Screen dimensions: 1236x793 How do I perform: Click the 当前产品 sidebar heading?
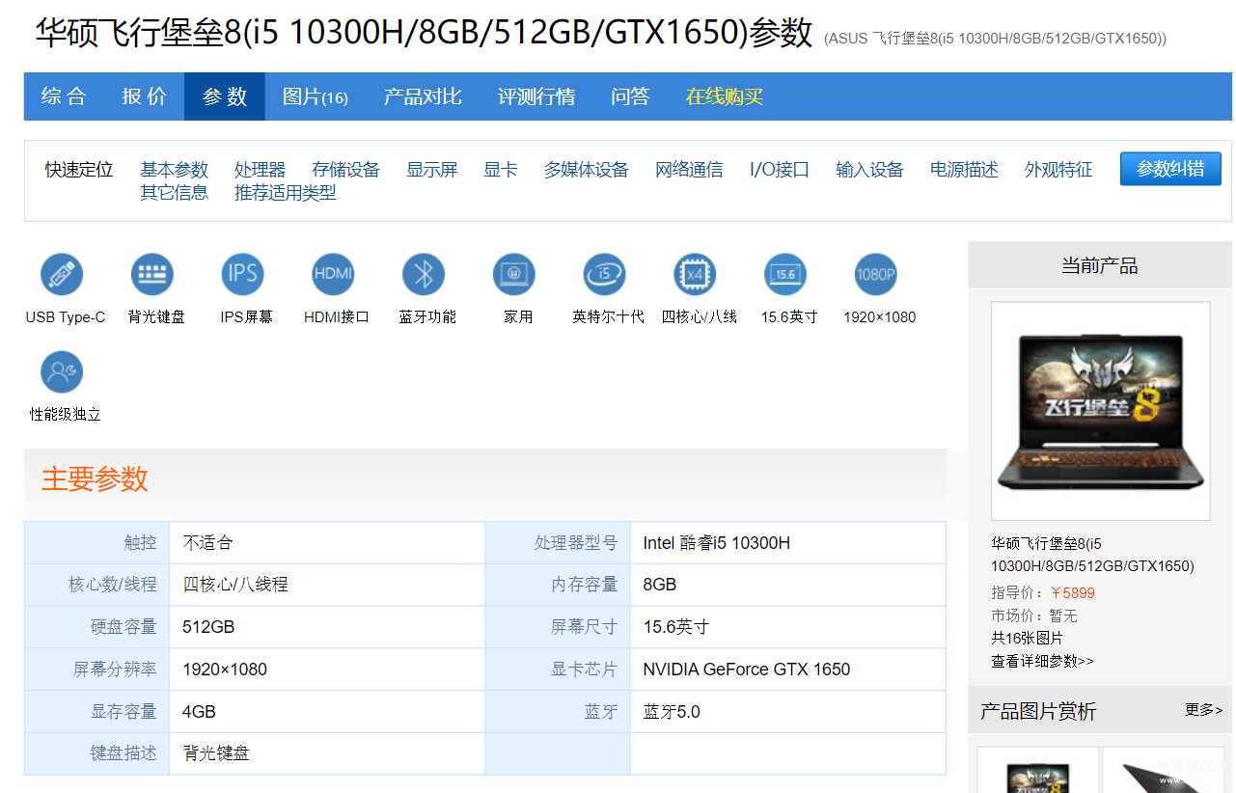point(1100,265)
